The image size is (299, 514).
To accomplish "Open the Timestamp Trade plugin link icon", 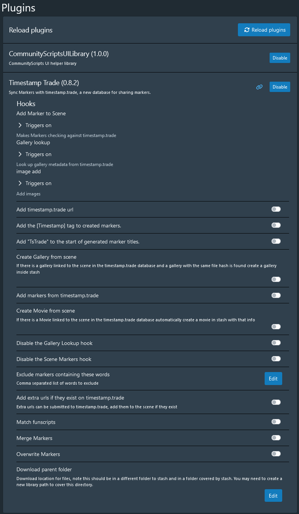I will (259, 87).
